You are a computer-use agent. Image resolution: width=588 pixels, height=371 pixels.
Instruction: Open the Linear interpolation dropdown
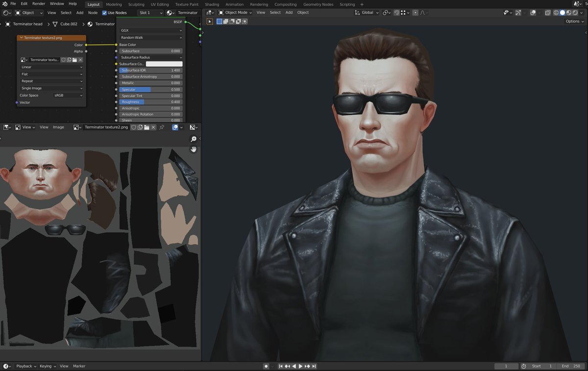51,67
